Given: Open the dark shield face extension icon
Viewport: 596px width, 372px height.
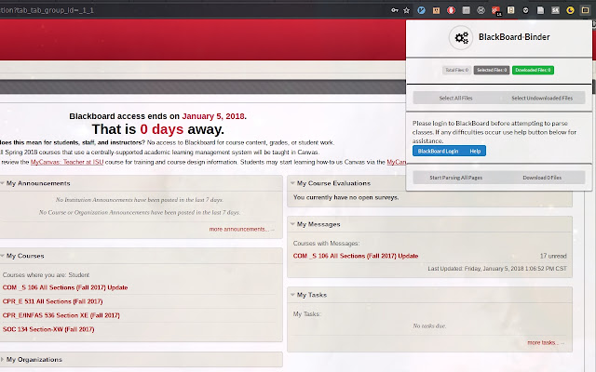Looking at the screenshot, I should (525, 10).
